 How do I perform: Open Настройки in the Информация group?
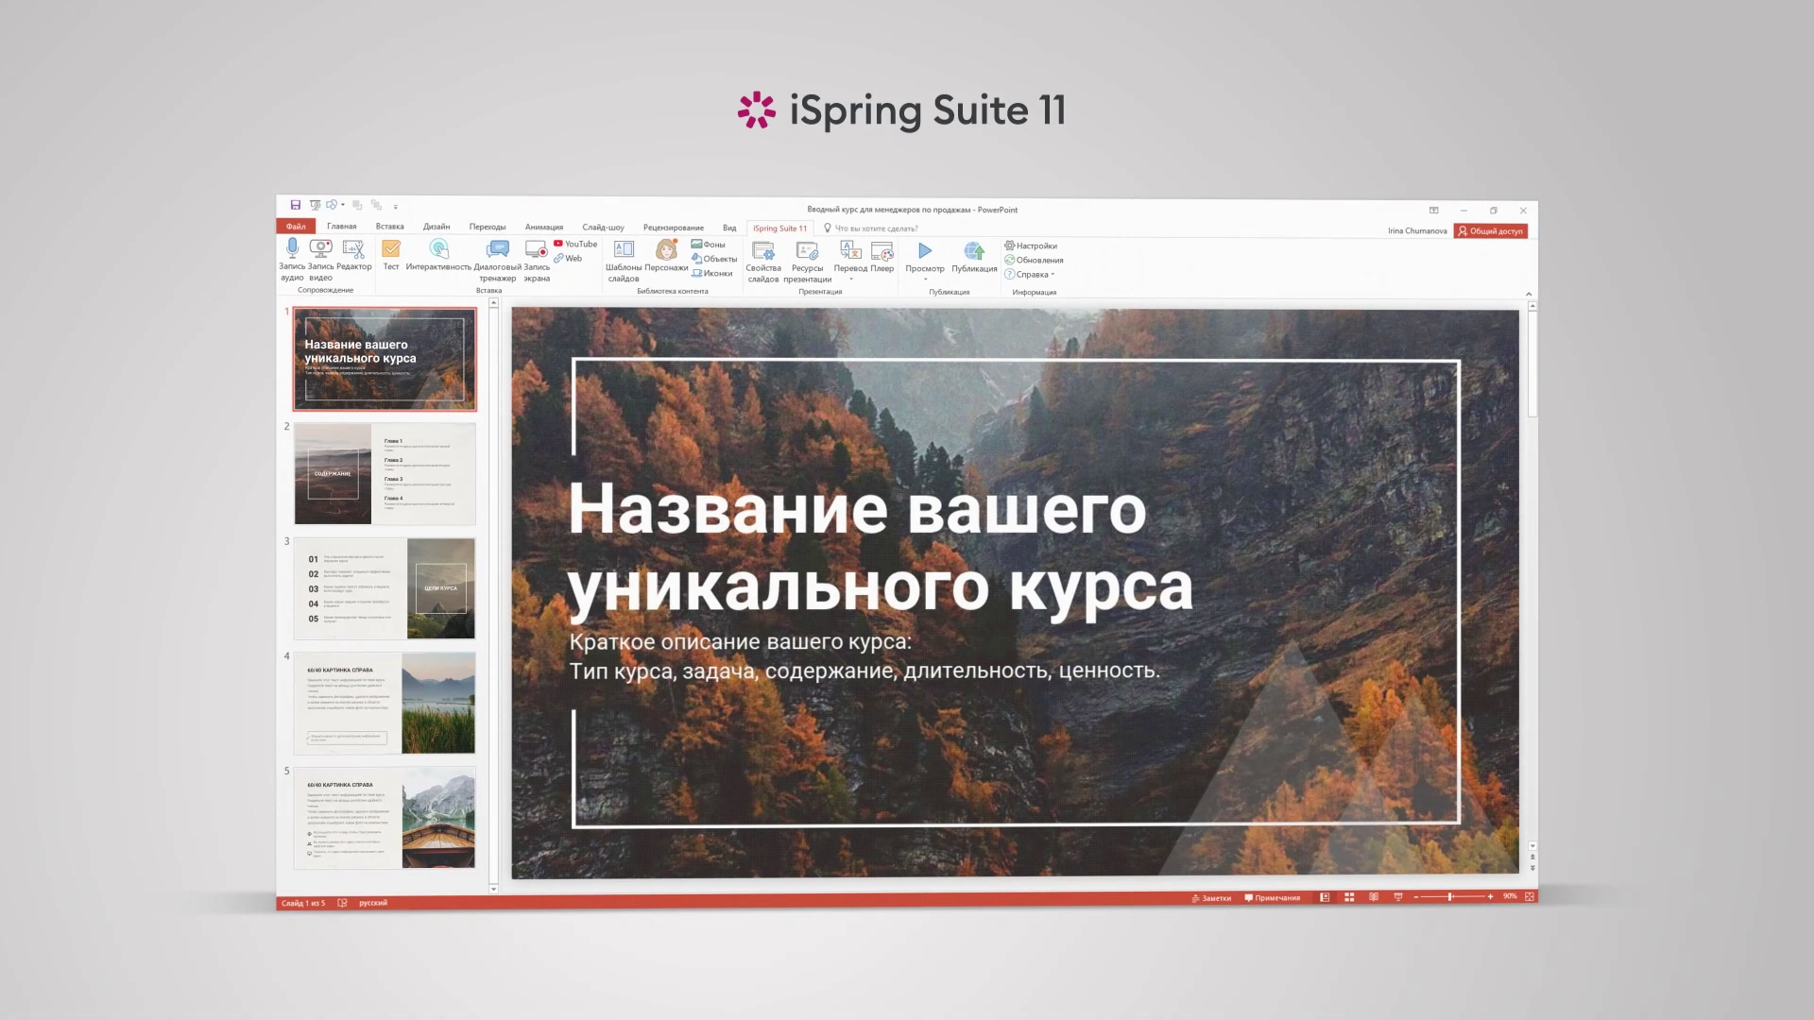(x=1031, y=246)
